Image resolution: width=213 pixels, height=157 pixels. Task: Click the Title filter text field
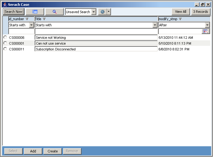tap(96, 31)
